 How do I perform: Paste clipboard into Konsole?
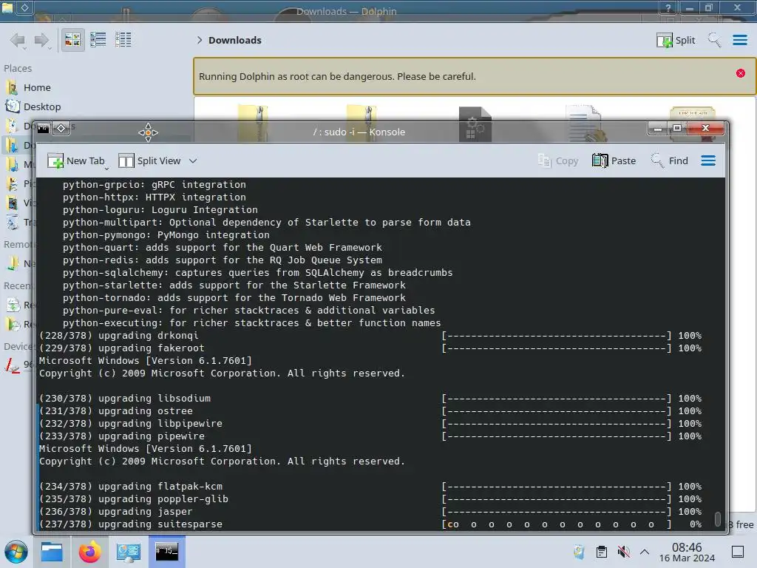coord(614,160)
